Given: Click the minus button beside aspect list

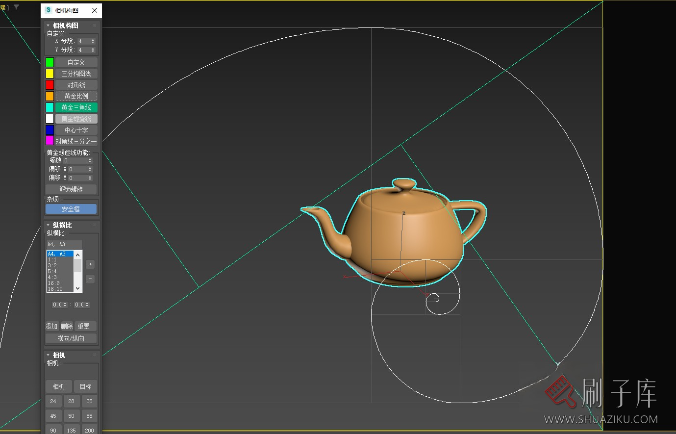Looking at the screenshot, I should [x=90, y=279].
